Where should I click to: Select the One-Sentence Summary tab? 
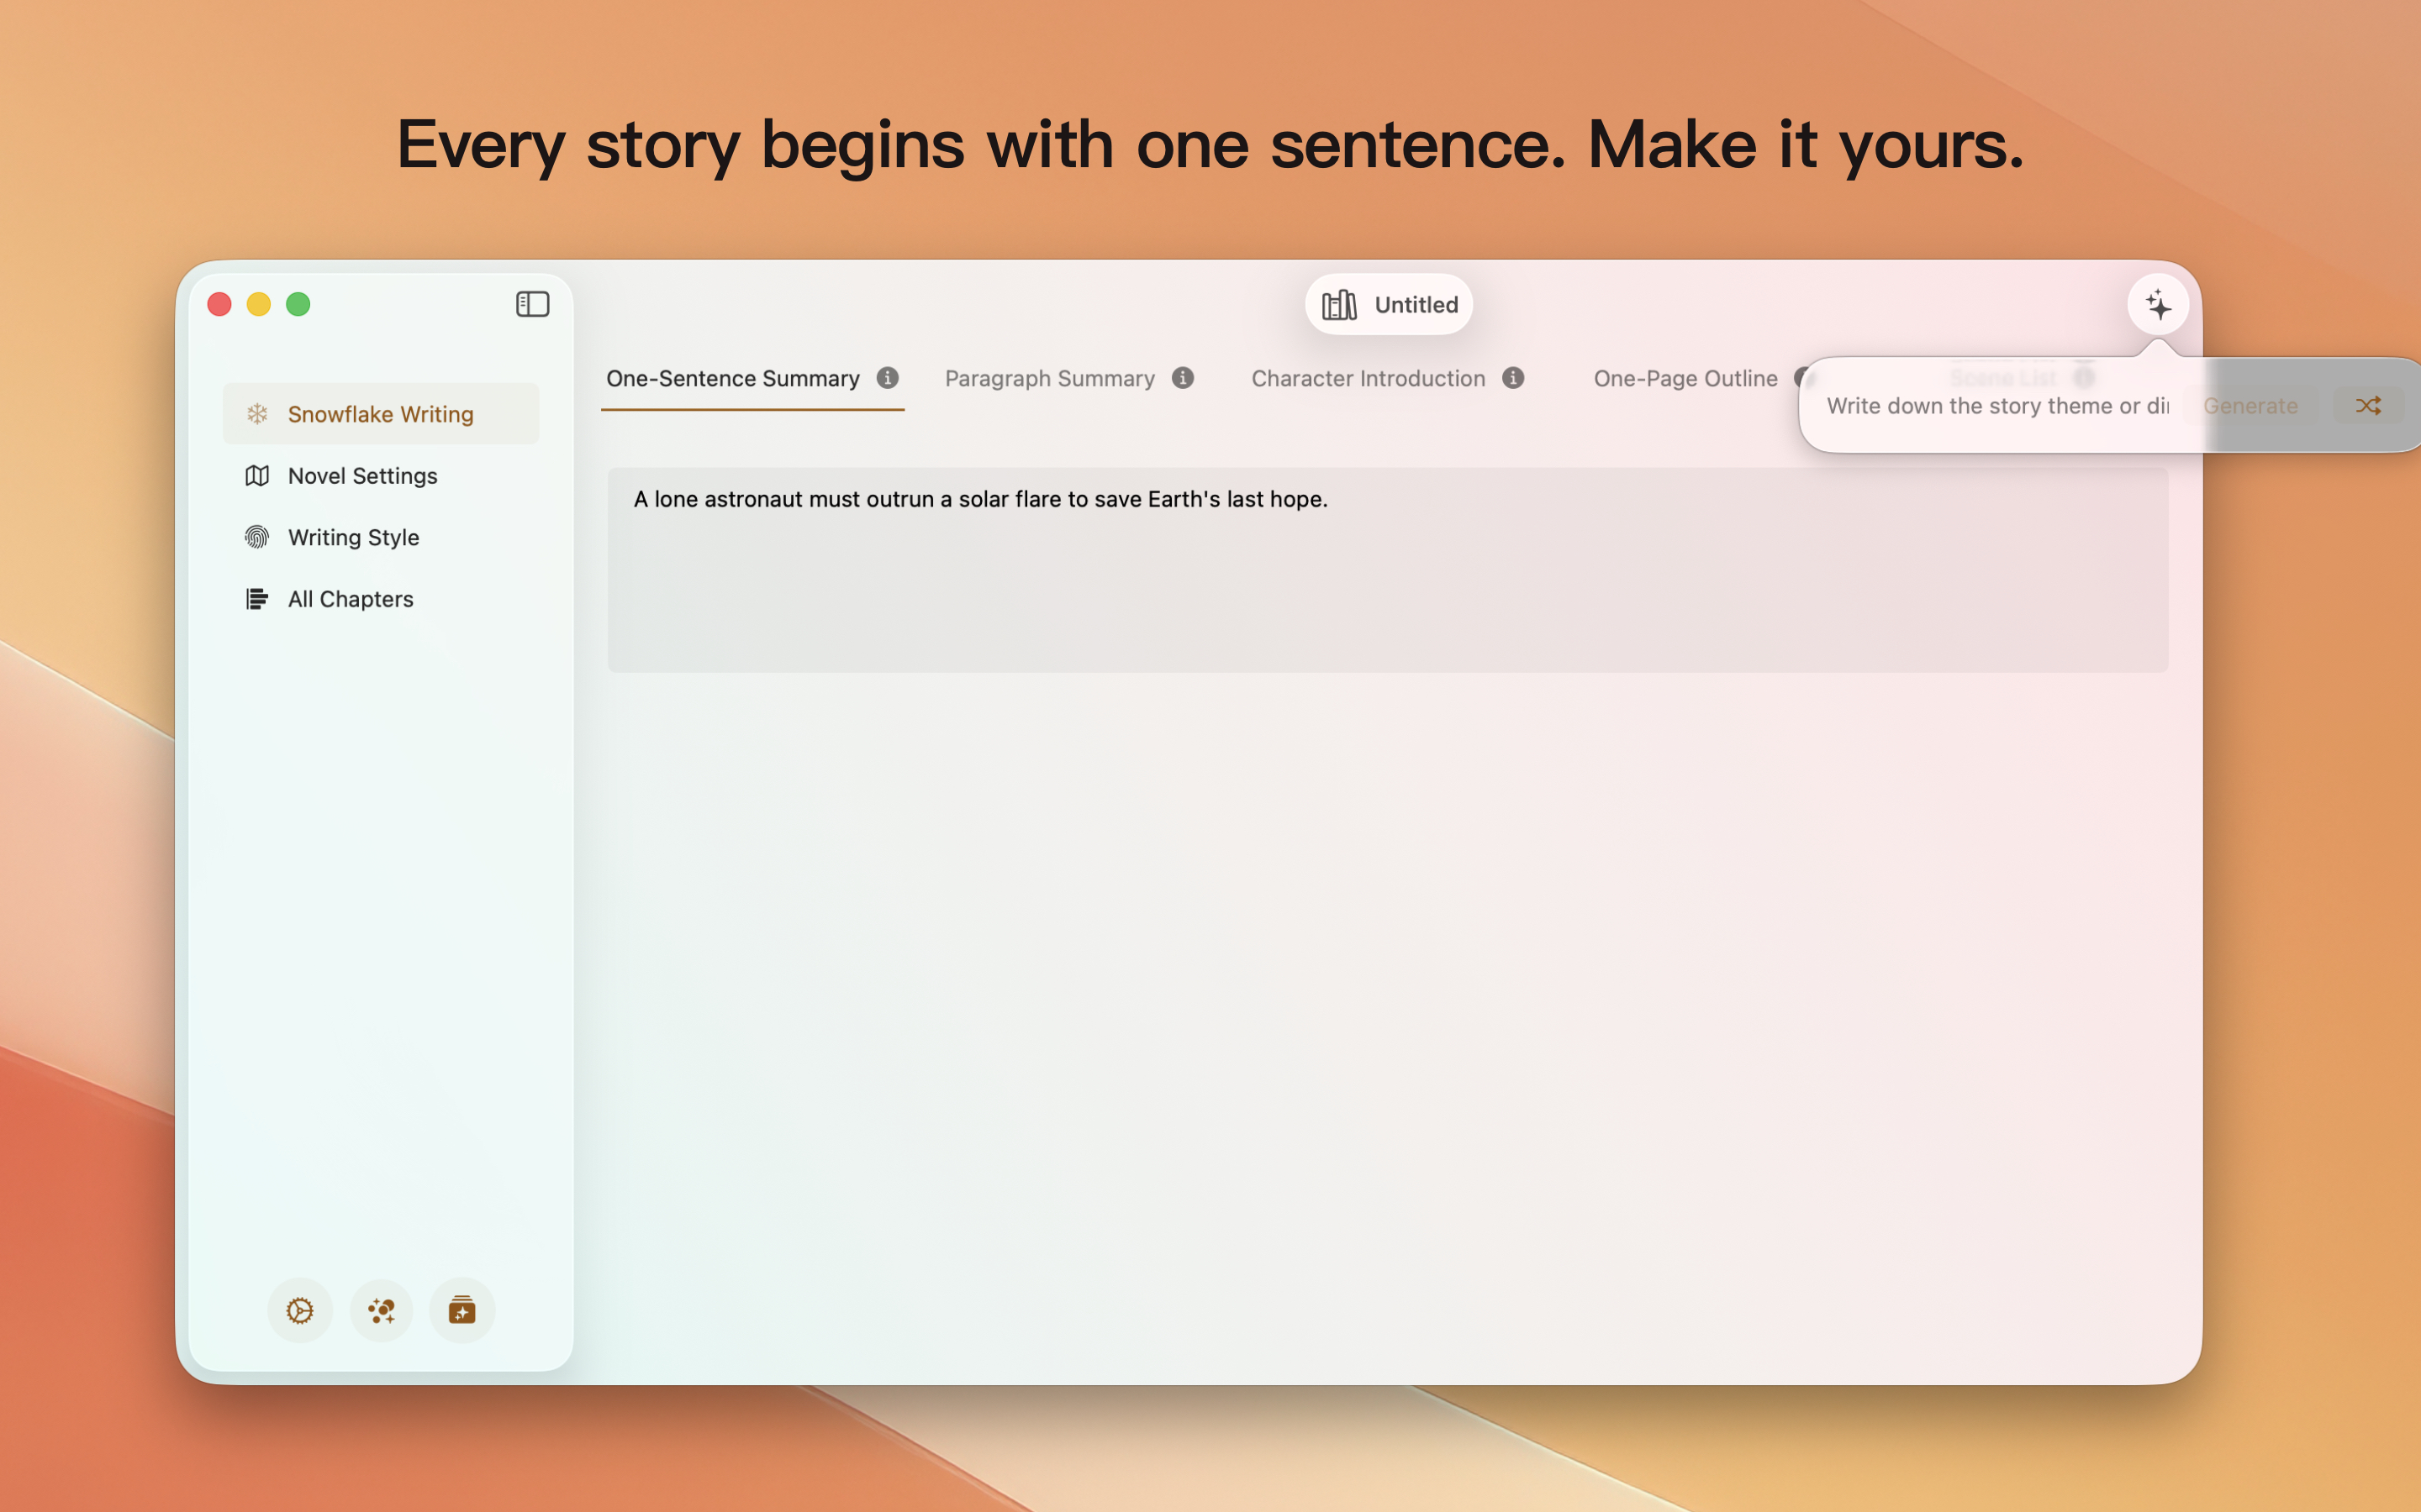[732, 379]
